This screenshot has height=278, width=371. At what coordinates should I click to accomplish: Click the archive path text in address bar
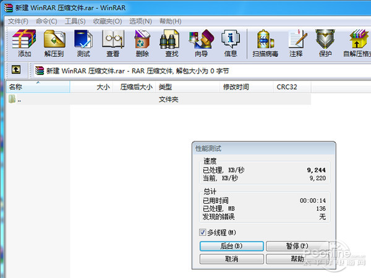pyautogui.click(x=138, y=71)
